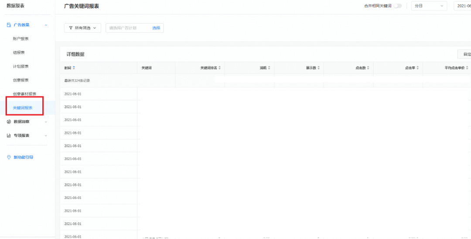Sort by 展示数 column arrows
The image size is (471, 239).
pos(318,68)
